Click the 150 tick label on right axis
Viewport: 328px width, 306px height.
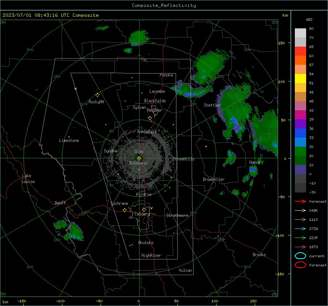(x=281, y=43)
